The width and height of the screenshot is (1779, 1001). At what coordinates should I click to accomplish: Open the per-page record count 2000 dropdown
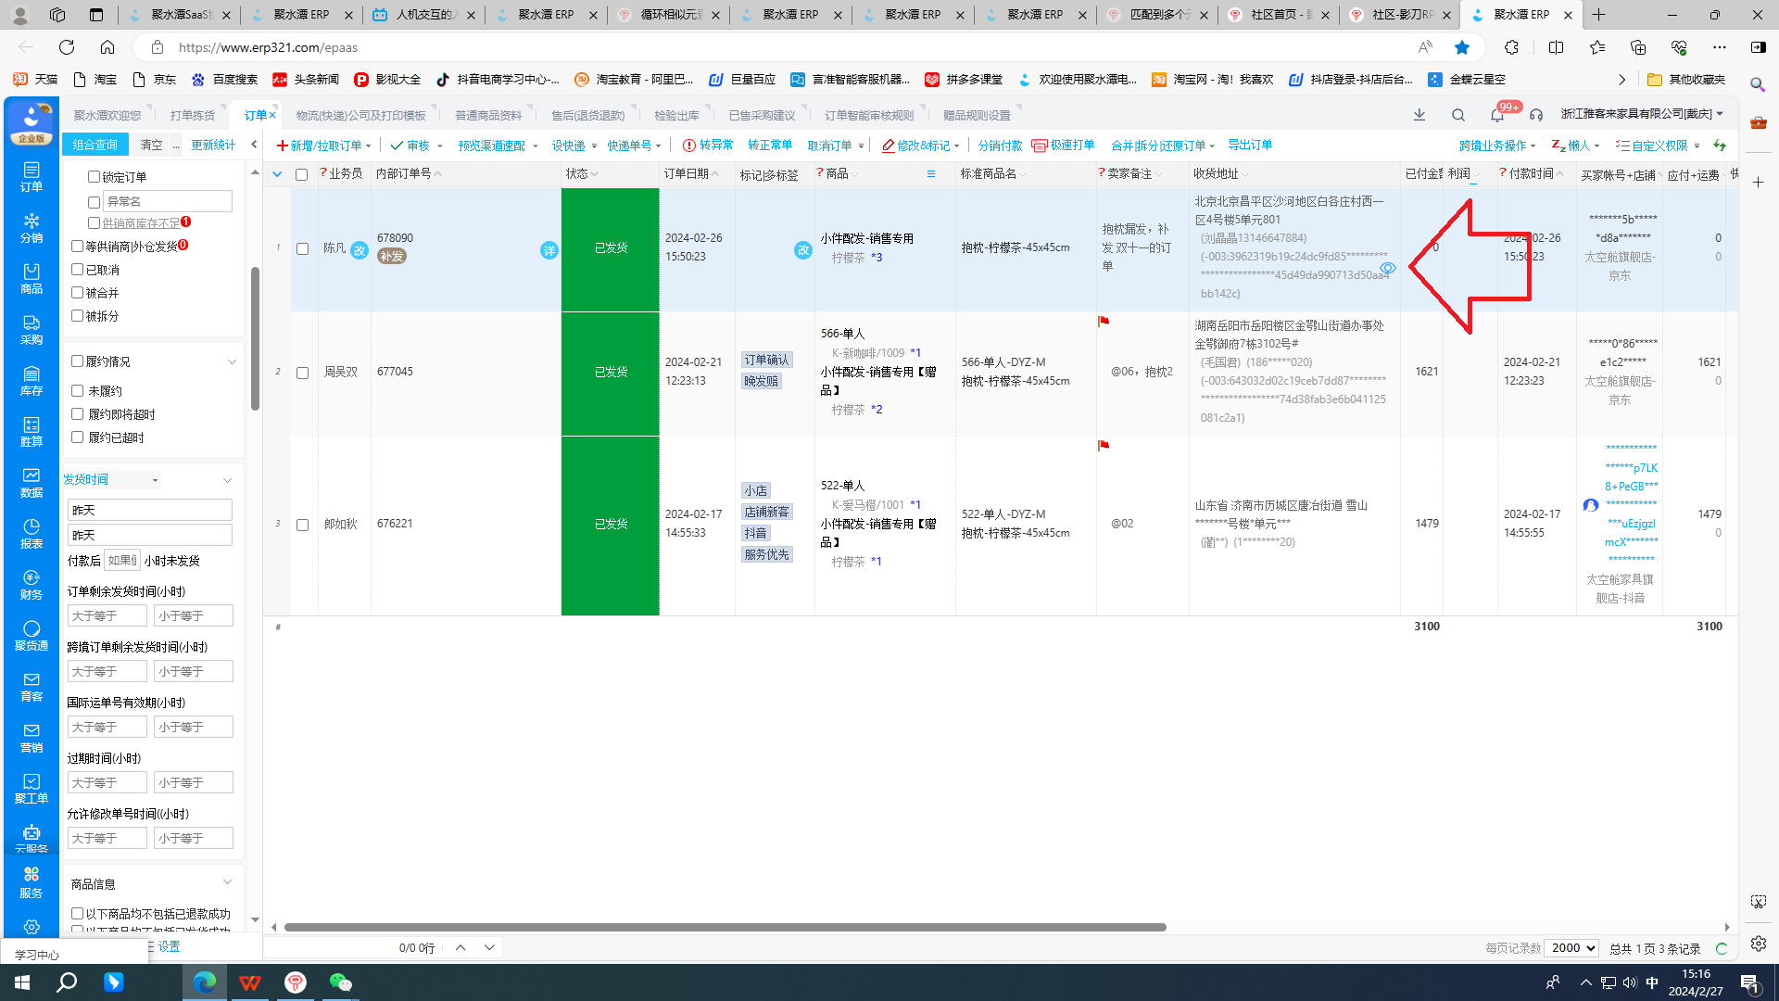click(x=1571, y=948)
